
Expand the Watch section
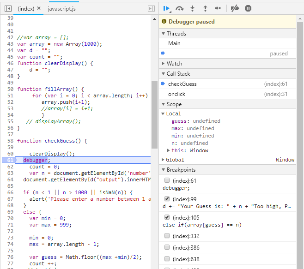click(163, 64)
